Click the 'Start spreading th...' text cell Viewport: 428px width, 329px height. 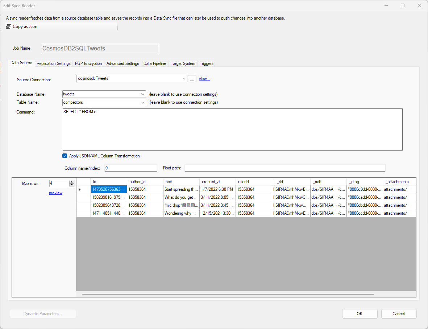[x=182, y=189]
